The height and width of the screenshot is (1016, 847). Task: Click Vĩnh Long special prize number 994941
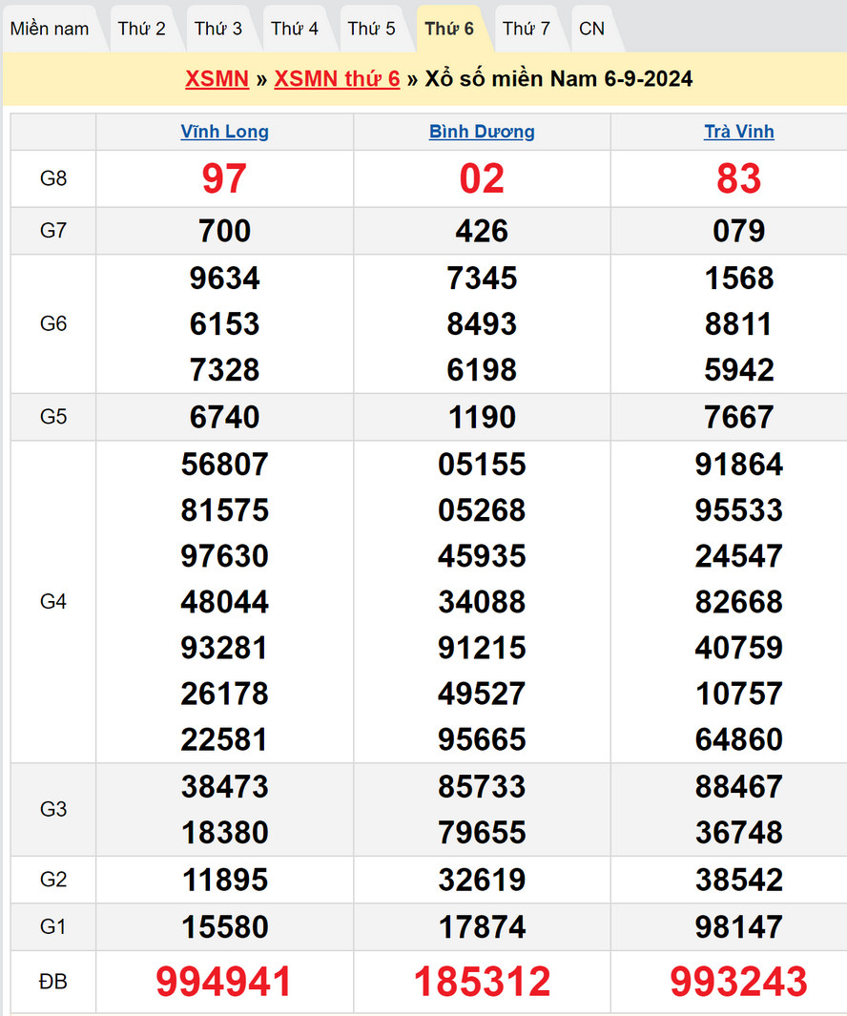tap(224, 982)
